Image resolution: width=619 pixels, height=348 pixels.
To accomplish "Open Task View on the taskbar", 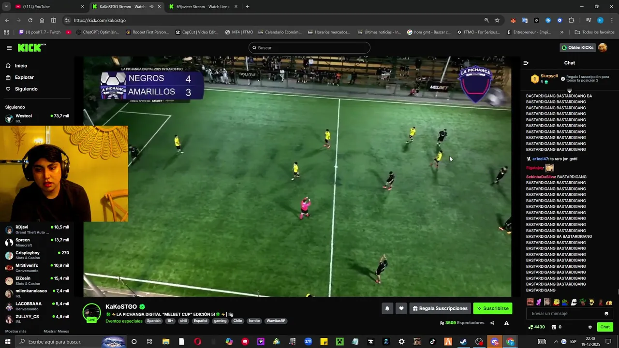I will (x=149, y=342).
